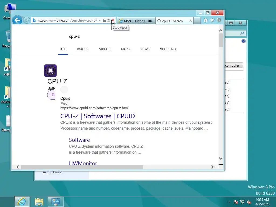Click the network tray icon
Screen dimensions: 276x207
click(x=242, y=202)
